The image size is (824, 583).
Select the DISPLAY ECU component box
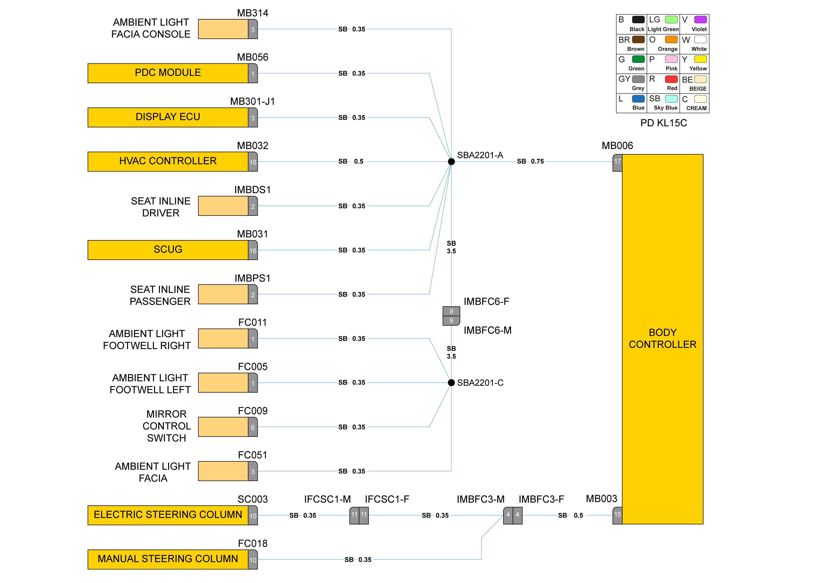[x=168, y=117]
